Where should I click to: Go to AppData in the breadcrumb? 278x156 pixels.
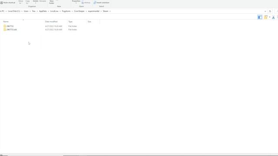(43, 11)
